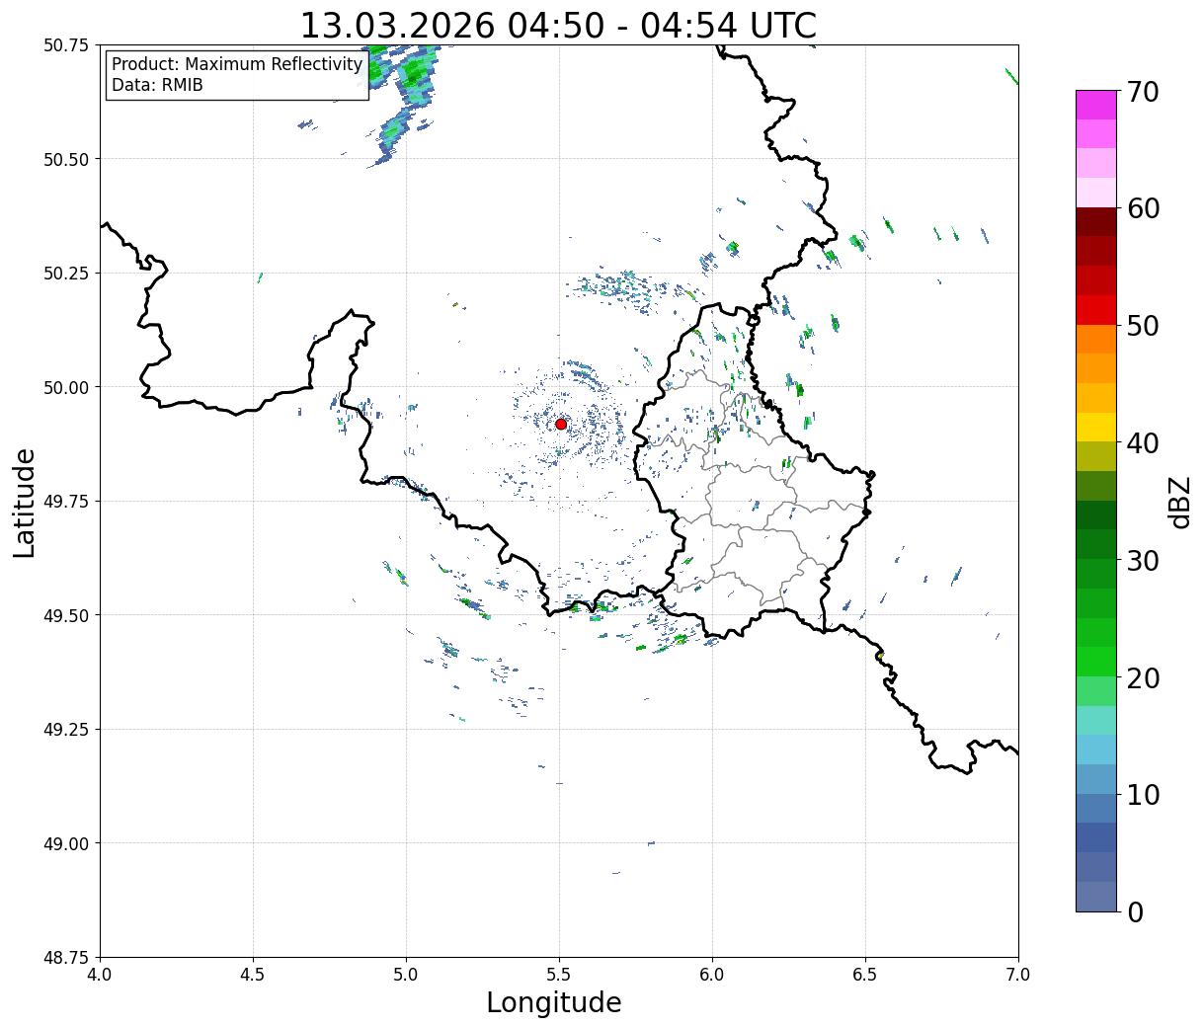Viewport: 1204px width, 1027px height.
Task: Click the red radar location marker
Action: (561, 424)
